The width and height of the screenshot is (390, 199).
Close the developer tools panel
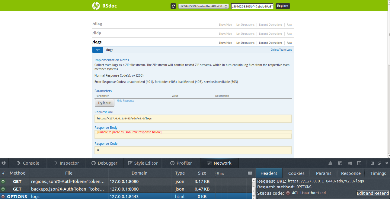[387, 163]
